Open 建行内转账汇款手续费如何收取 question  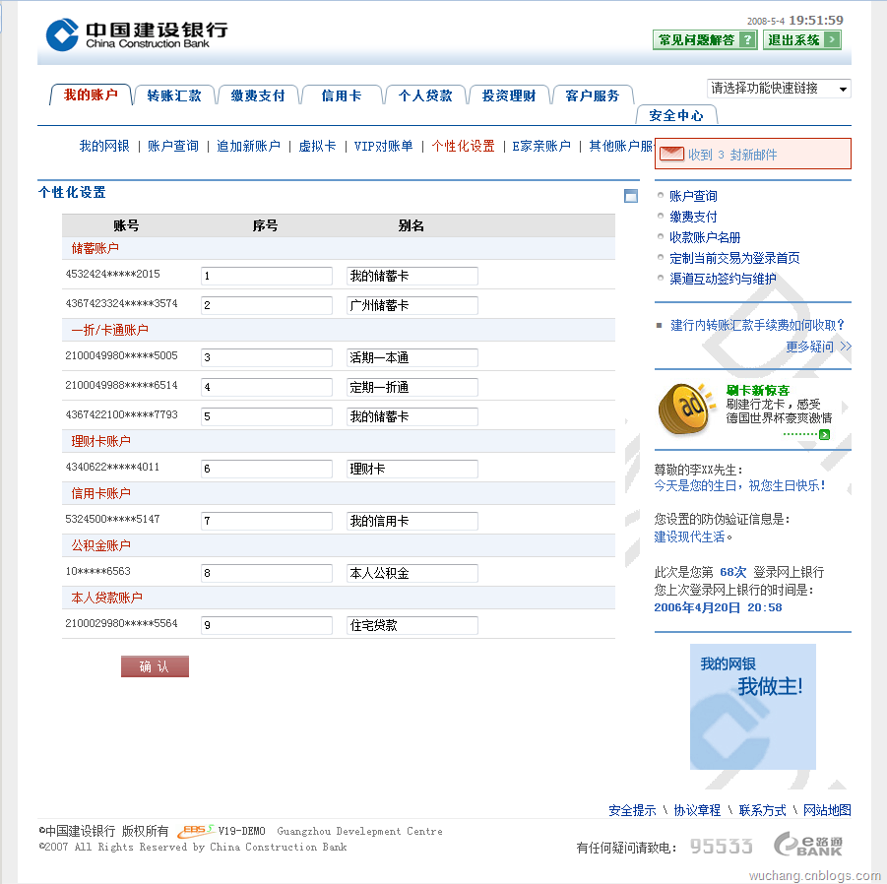coord(757,325)
